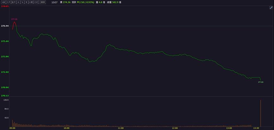This screenshot has height=130, width=274.
Task: Click the total volume value 582.9
Action: point(115,3)
